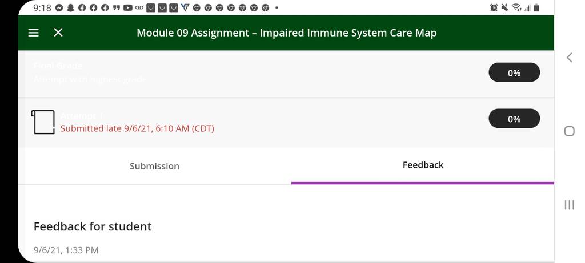Tap the Snapchat notification icon
Viewport: 585px width, 263px height.
(x=70, y=7)
